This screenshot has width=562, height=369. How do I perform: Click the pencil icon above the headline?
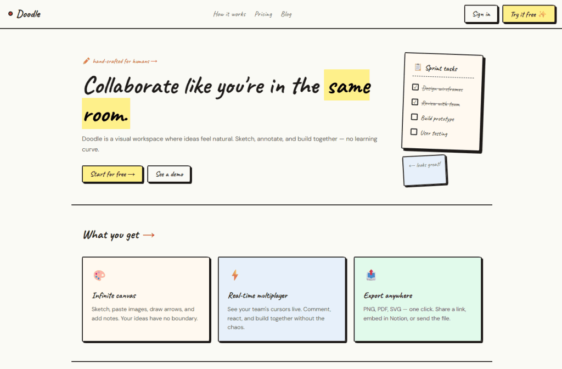pos(86,61)
